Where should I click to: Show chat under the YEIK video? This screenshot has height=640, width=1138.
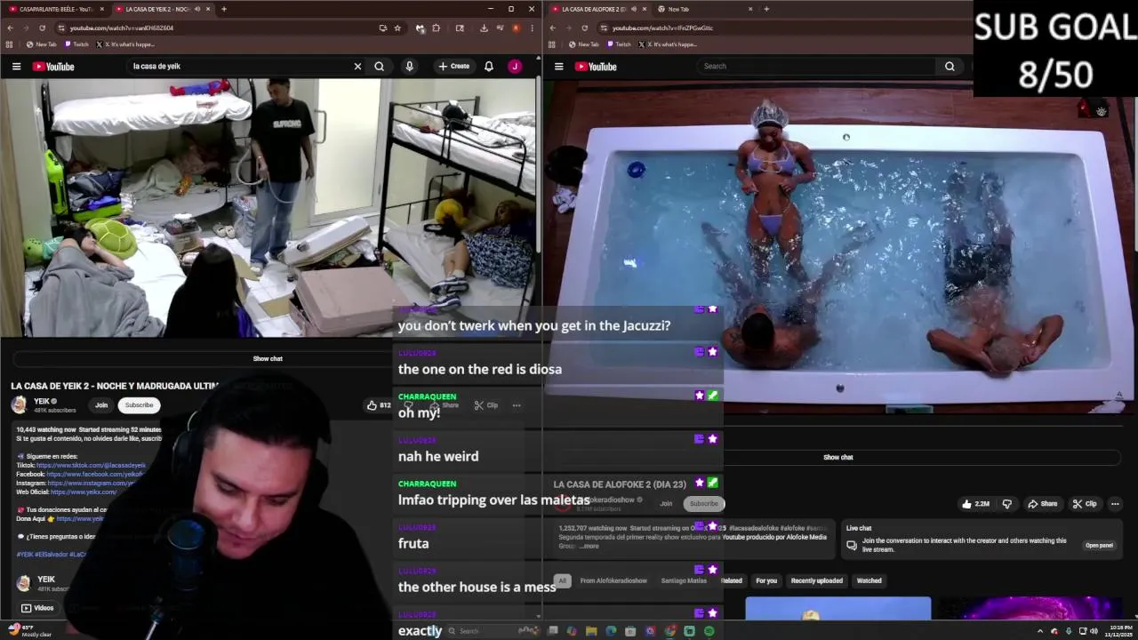(x=268, y=358)
